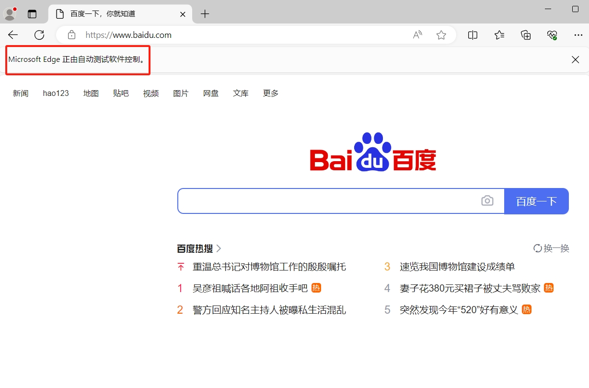Open the 贴吧 navigation link
Screen dimensions: 589x388
click(x=121, y=94)
